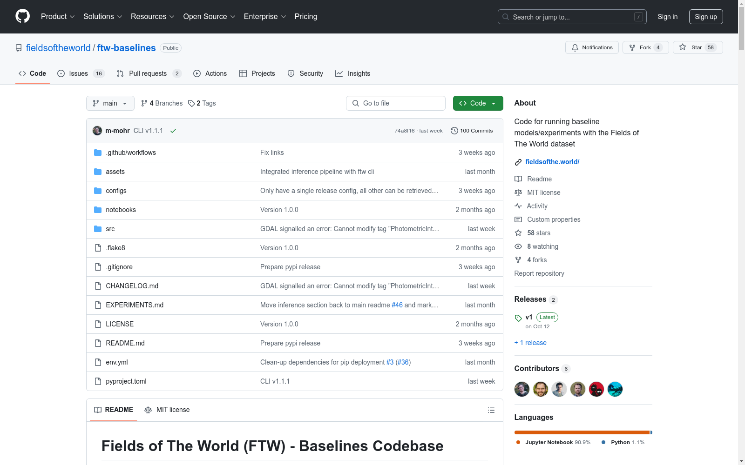Click the star icon in Star button

click(x=683, y=47)
